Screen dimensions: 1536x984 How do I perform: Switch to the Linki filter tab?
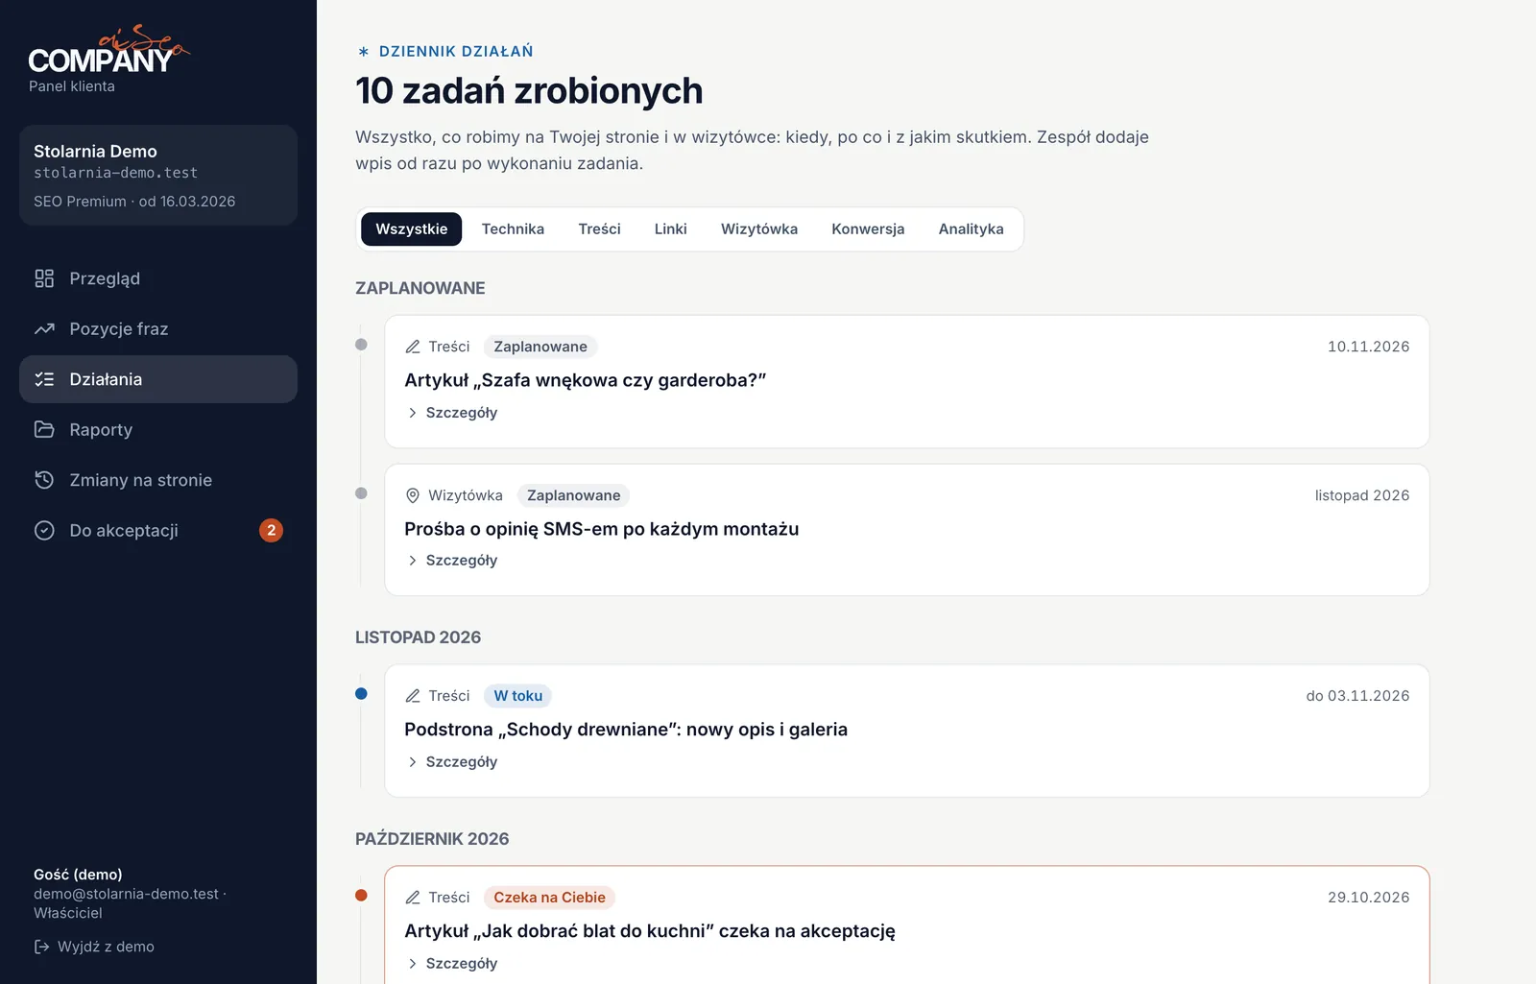pos(671,229)
